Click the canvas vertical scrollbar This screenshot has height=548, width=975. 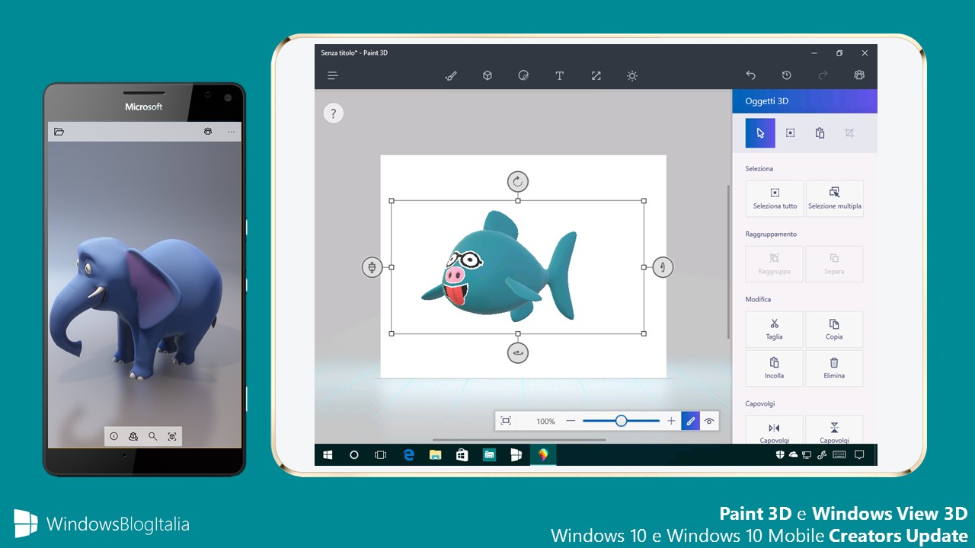[x=728, y=262]
